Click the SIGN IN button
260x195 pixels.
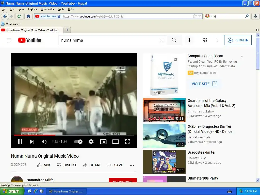(x=238, y=40)
